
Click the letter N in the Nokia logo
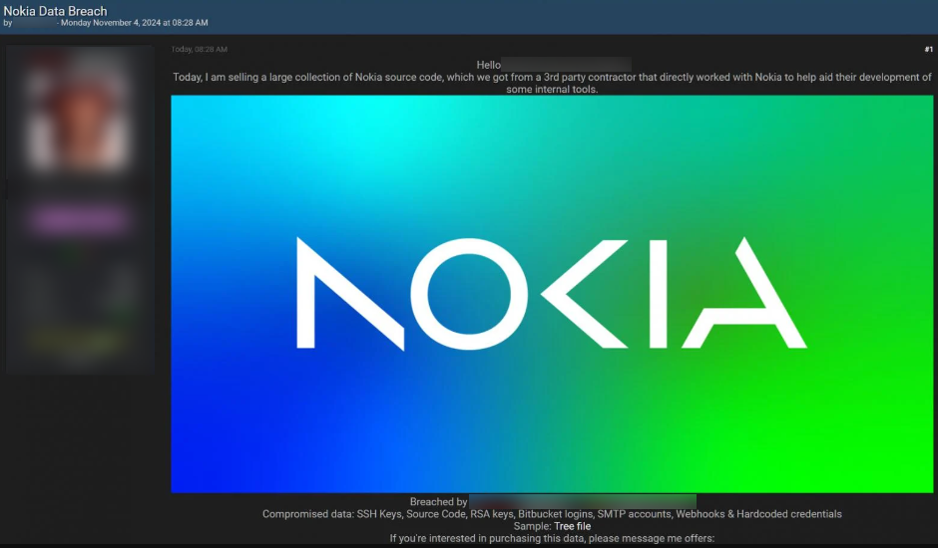pyautogui.click(x=349, y=294)
